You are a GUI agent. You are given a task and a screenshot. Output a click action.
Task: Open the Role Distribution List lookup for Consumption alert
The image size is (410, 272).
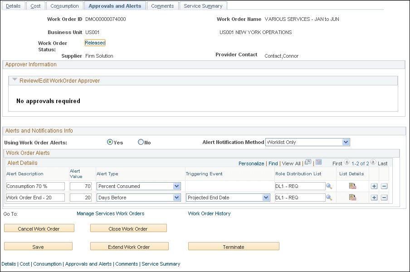tap(330, 186)
